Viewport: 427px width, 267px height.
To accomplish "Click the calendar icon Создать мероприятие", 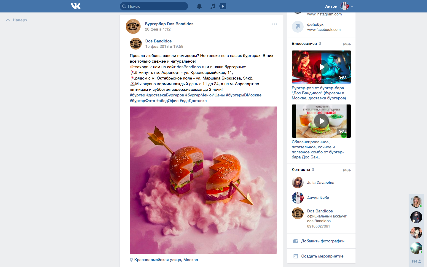I will coord(296,256).
